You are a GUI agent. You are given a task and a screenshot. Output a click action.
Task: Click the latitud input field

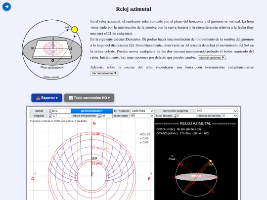(61, 111)
